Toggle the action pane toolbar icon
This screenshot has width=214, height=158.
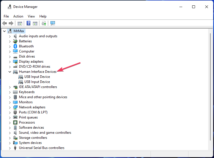(x=35, y=23)
